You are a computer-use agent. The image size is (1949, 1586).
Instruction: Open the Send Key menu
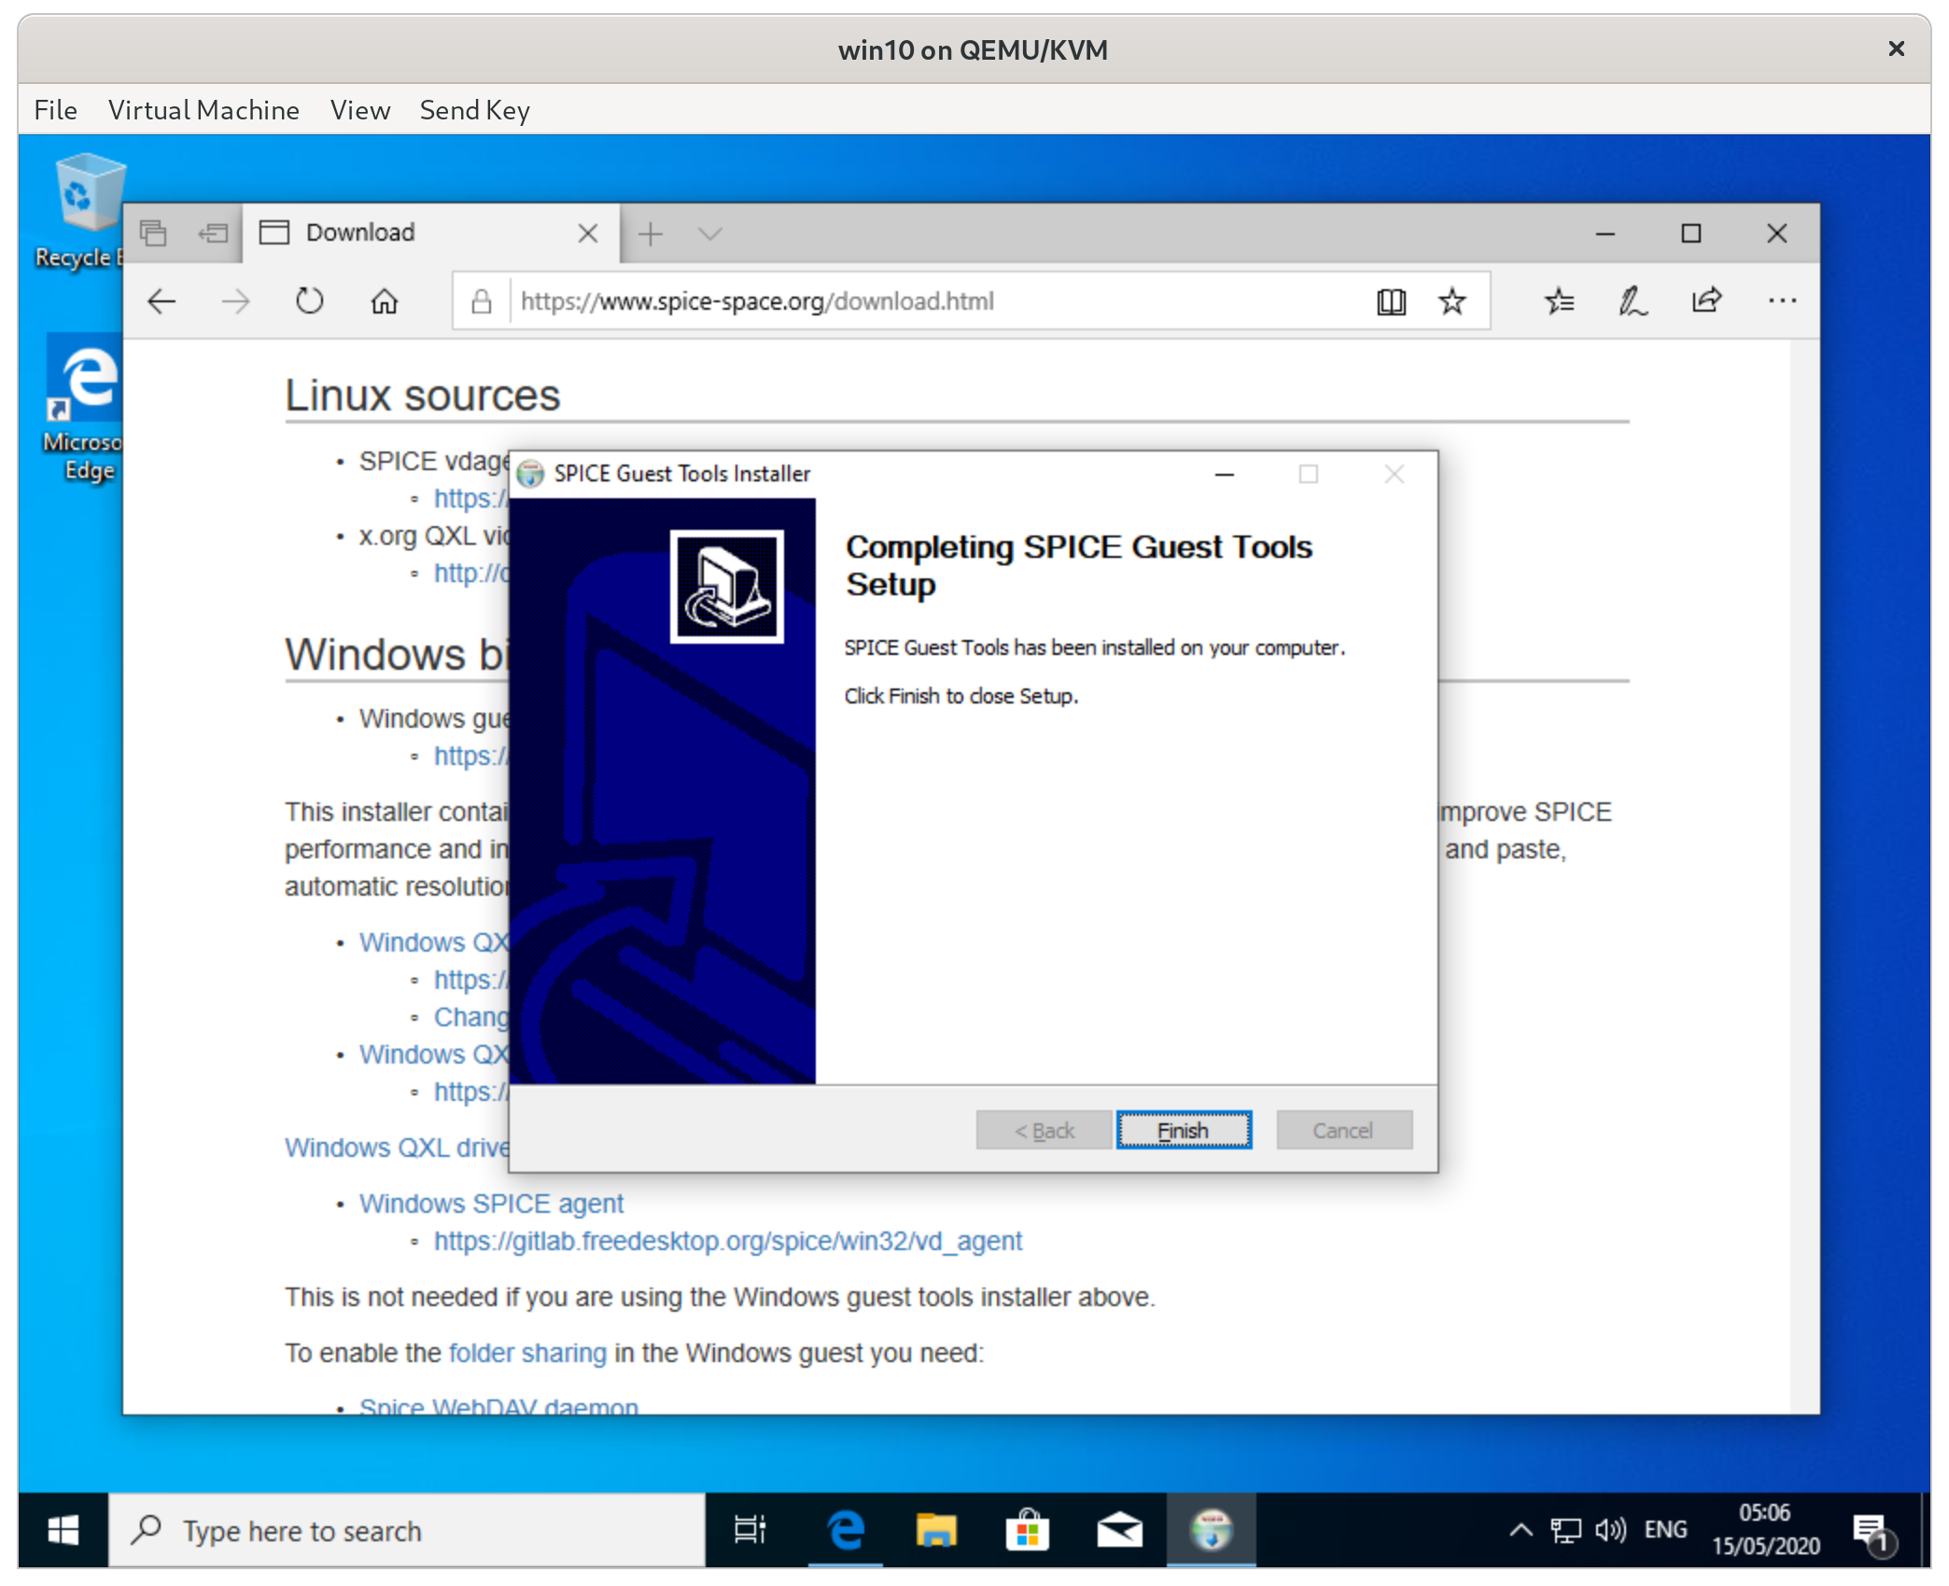474,109
